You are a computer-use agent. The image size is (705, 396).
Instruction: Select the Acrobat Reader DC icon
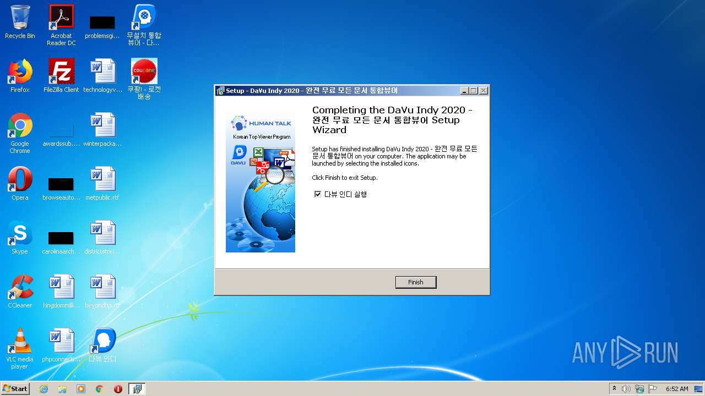point(61,25)
